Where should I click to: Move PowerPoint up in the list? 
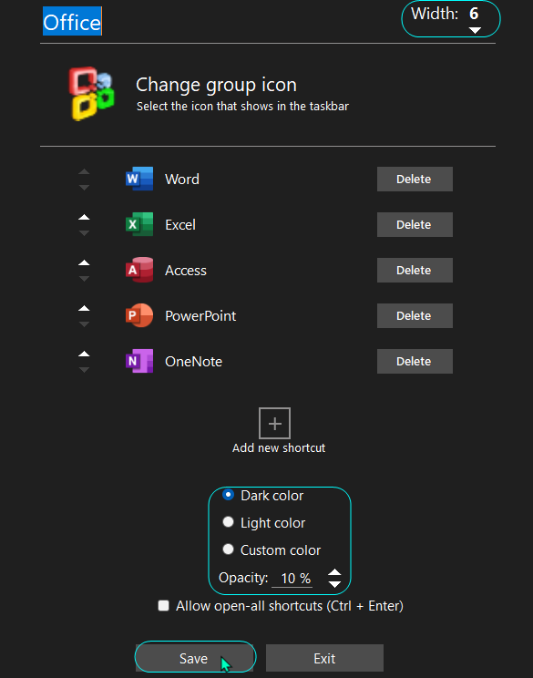pyautogui.click(x=84, y=308)
